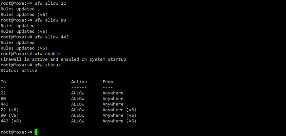Click first "Rules updated (v6)" output line

pyautogui.click(x=24, y=14)
